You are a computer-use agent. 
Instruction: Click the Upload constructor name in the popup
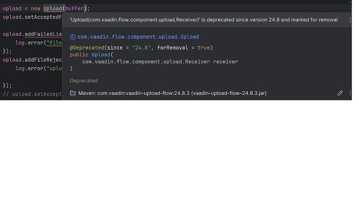101,55
